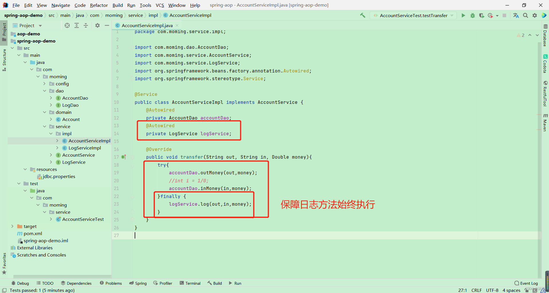Expand the target folder
The image size is (549, 293).
click(x=12, y=226)
